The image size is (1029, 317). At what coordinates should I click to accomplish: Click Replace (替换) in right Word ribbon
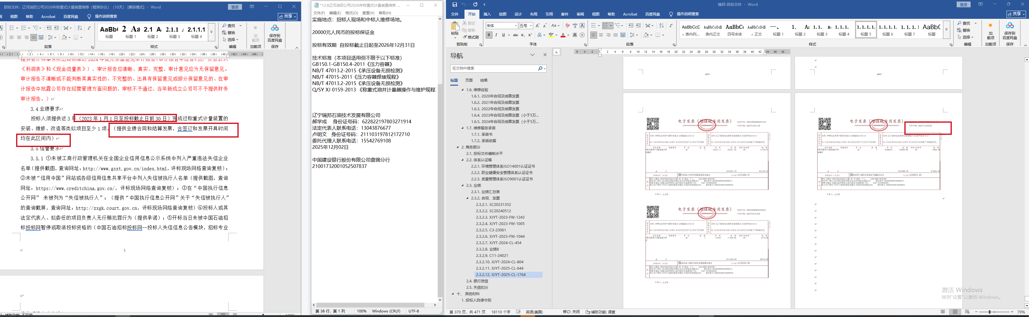tap(964, 30)
